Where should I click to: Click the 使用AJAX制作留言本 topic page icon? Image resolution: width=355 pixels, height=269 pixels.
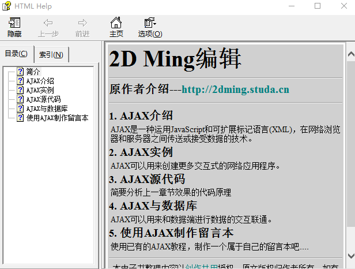20,118
